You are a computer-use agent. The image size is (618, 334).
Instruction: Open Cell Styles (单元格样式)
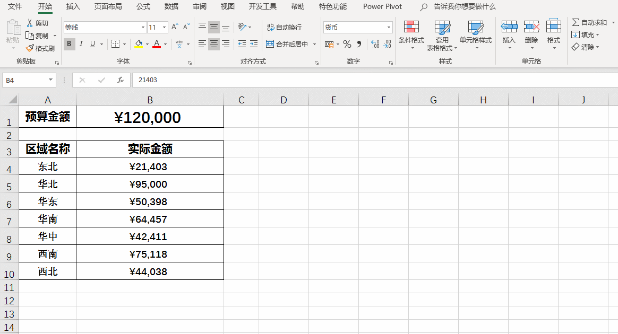476,34
